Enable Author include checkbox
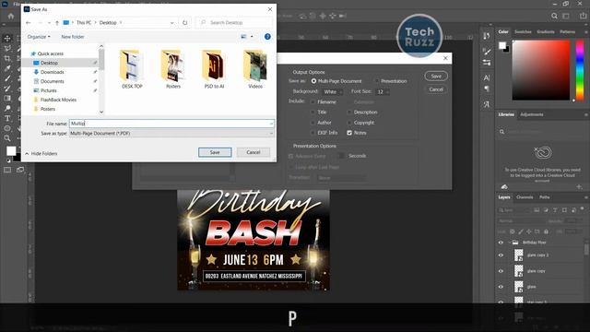 (313, 123)
